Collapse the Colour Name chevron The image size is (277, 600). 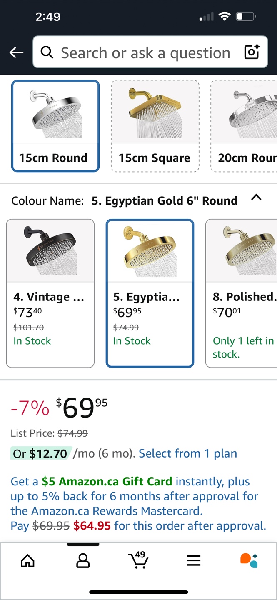(256, 197)
